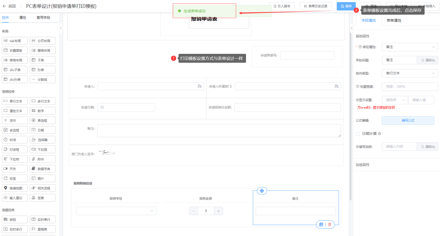Insert a 栅格布局 grid layout
The width and height of the screenshot is (440, 236).
click(43, 50)
